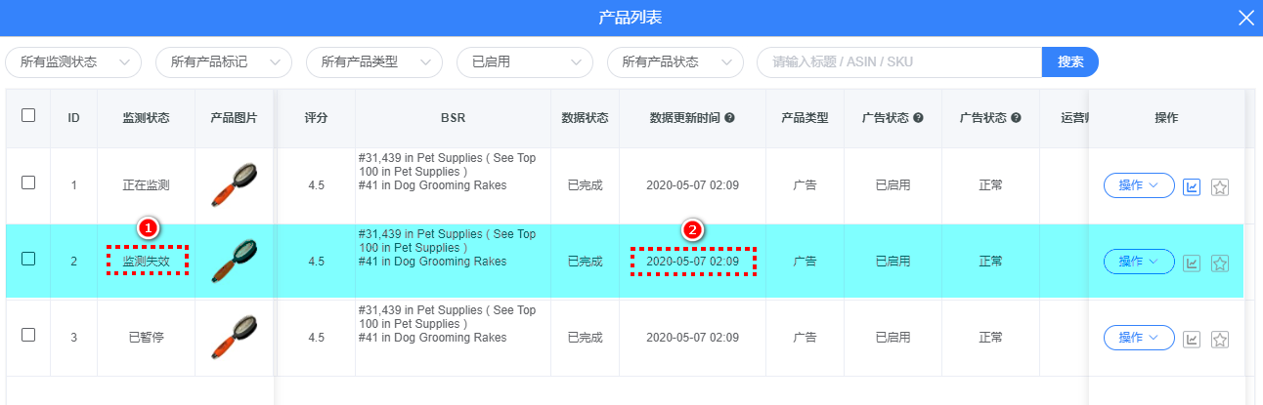Image resolution: width=1263 pixels, height=405 pixels.
Task: Toggle the select-all checkbox in header
Action: (28, 115)
